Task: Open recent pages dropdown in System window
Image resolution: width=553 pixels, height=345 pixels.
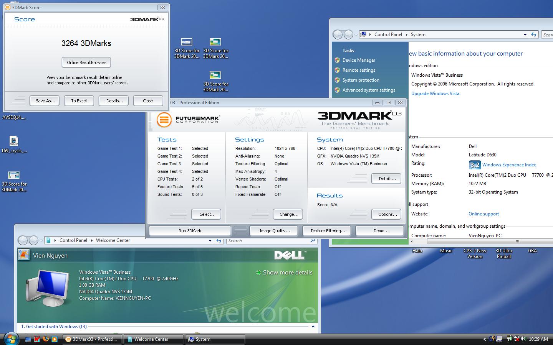Action: (356, 34)
